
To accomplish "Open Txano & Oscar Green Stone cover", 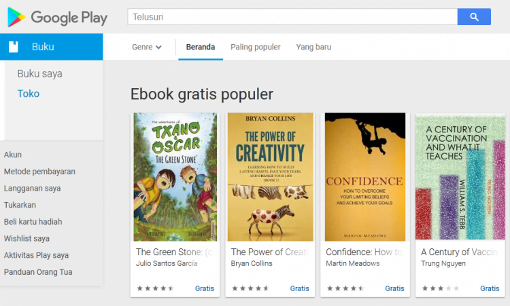I will tap(175, 177).
